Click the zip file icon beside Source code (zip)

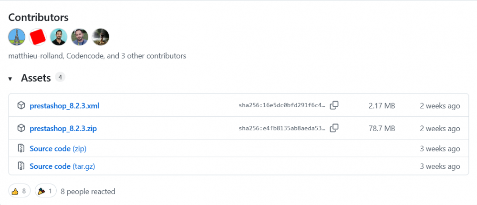(21, 149)
